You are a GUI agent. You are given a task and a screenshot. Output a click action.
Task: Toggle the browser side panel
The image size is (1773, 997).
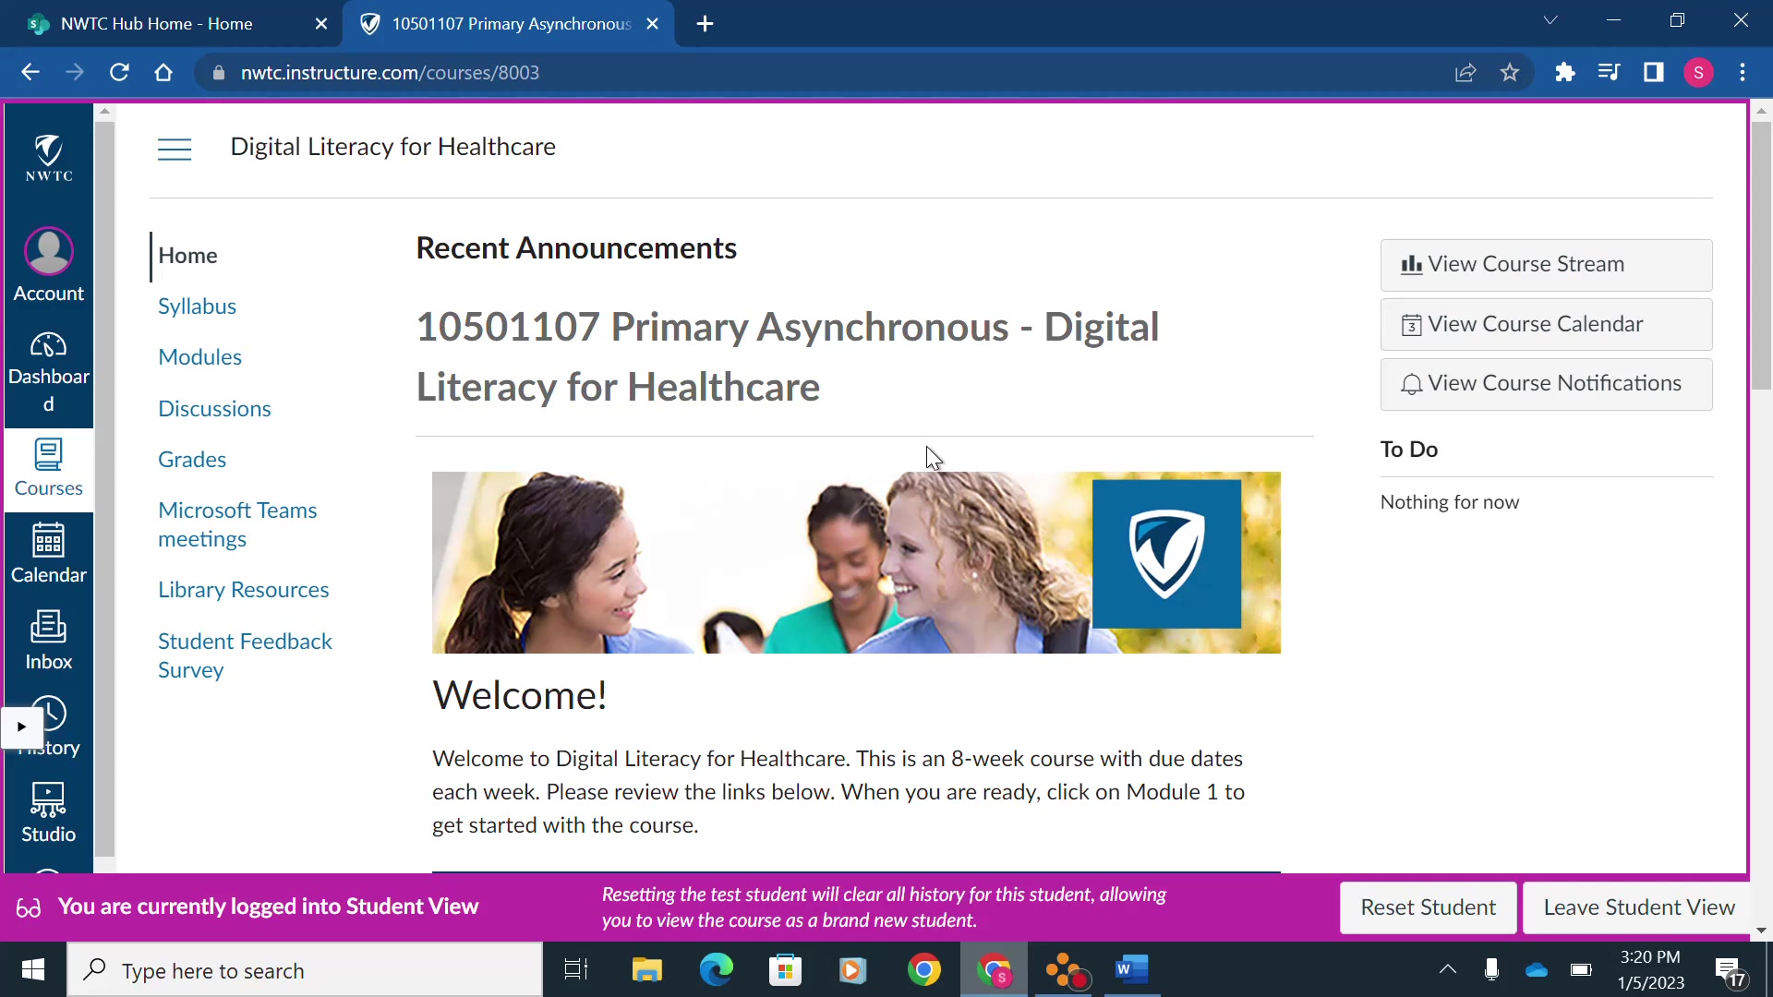(1654, 72)
